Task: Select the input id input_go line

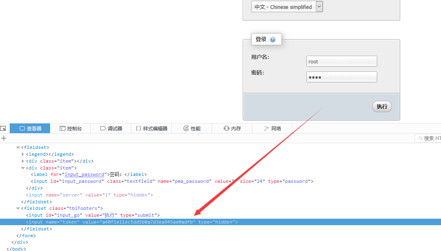Action: click(x=93, y=215)
